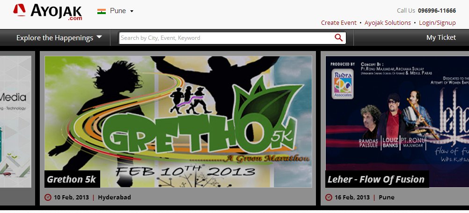469x213 pixels.
Task: Expand the city selector arrow beside Pune
Action: point(132,11)
